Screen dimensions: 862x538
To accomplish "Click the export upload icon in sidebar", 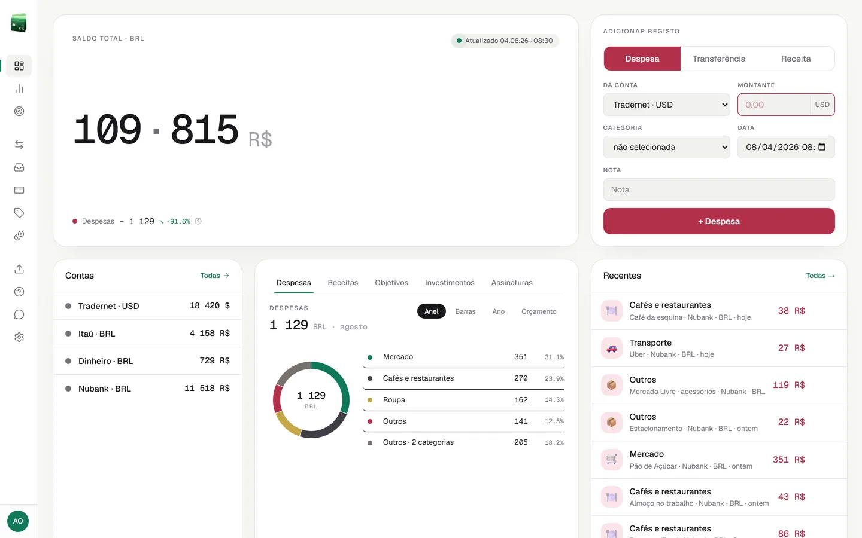I will coord(19,269).
